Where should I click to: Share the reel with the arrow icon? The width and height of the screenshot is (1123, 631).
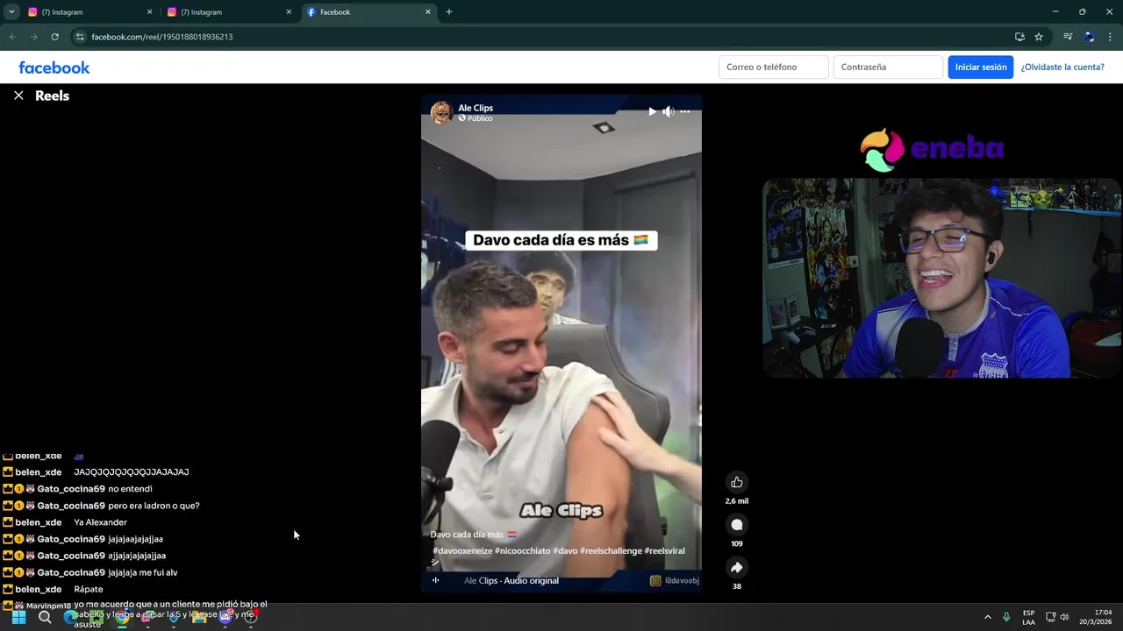click(x=737, y=567)
